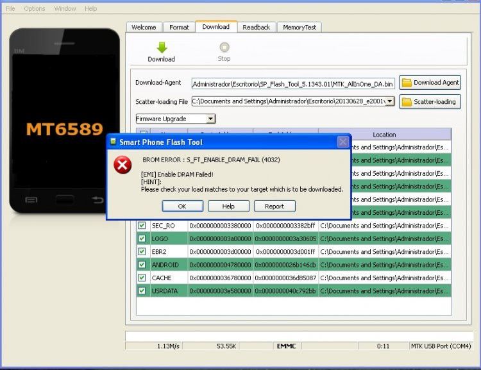Uncheck the LOGO partition checkbox
481x370 pixels.
[x=142, y=239]
